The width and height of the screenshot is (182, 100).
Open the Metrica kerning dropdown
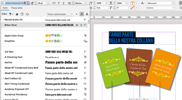click(x=86, y=3)
